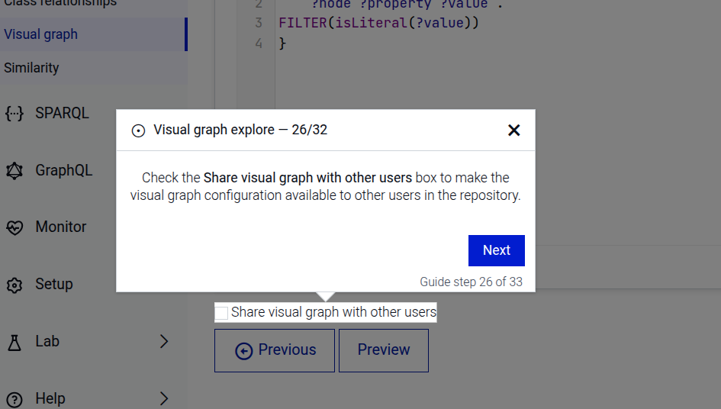Screen dimensions: 721x409
Task: Select the Monitor heartbeat icon
Action: [x=14, y=227]
